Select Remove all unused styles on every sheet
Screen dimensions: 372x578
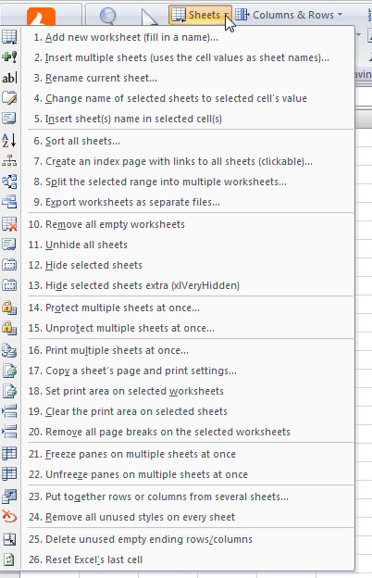click(x=188, y=517)
